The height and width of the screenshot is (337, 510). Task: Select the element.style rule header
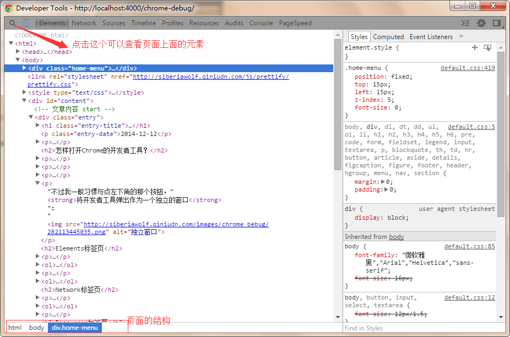tap(372, 47)
